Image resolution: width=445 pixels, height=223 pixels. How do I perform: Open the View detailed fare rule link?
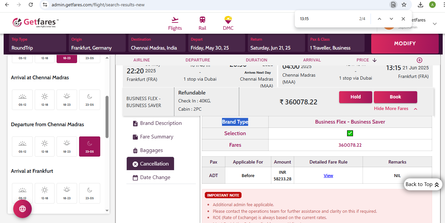pyautogui.click(x=328, y=175)
